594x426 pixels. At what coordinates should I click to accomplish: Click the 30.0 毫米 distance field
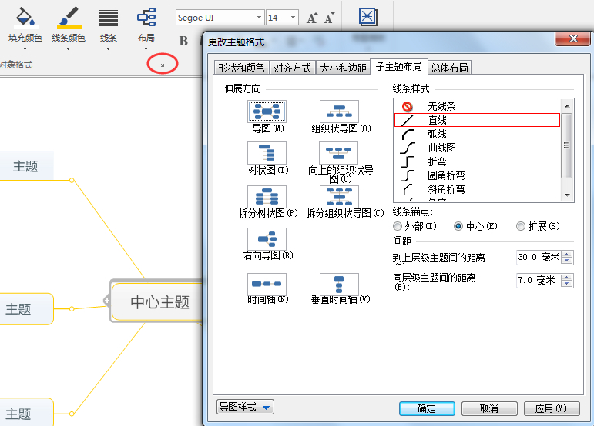point(539,258)
